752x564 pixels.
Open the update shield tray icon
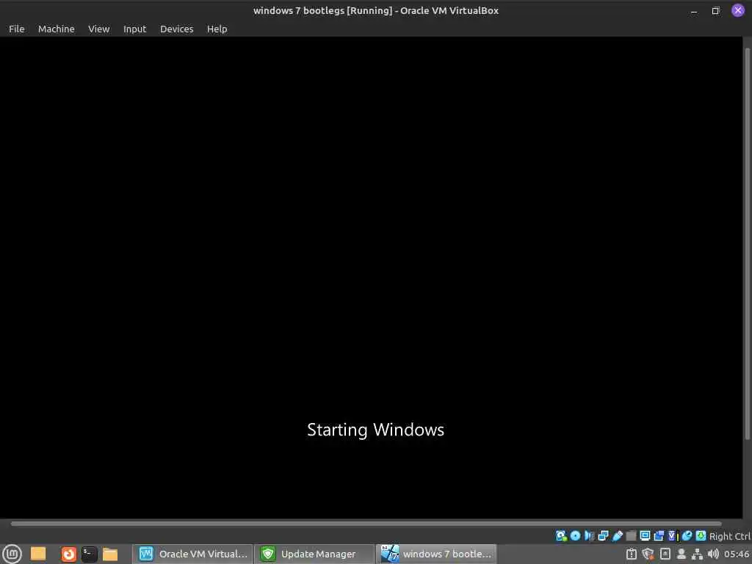click(x=648, y=554)
